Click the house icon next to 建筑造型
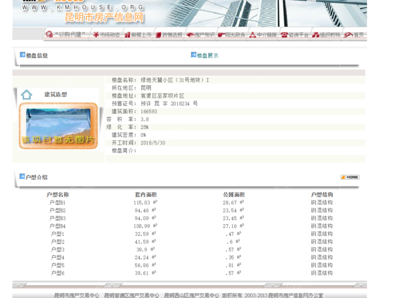 tap(27, 95)
